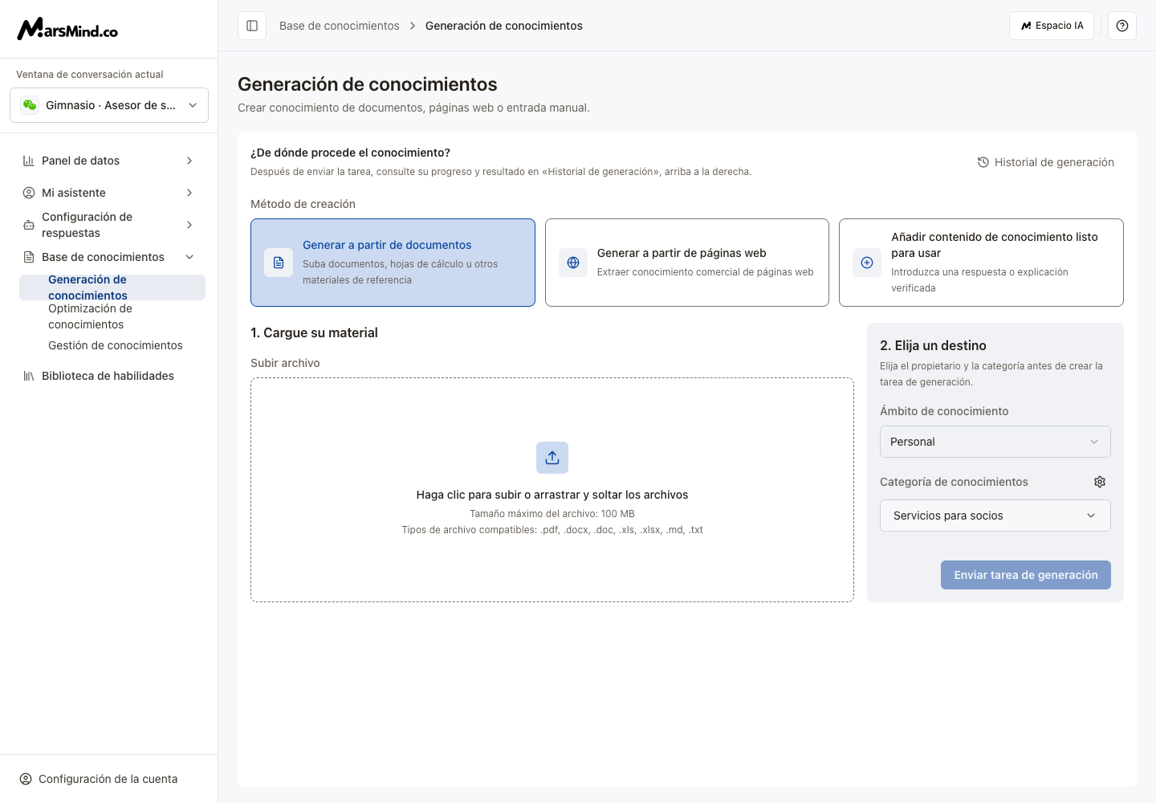Click the Configuración de respuestas label
The width and height of the screenshot is (1156, 803).
(x=87, y=225)
